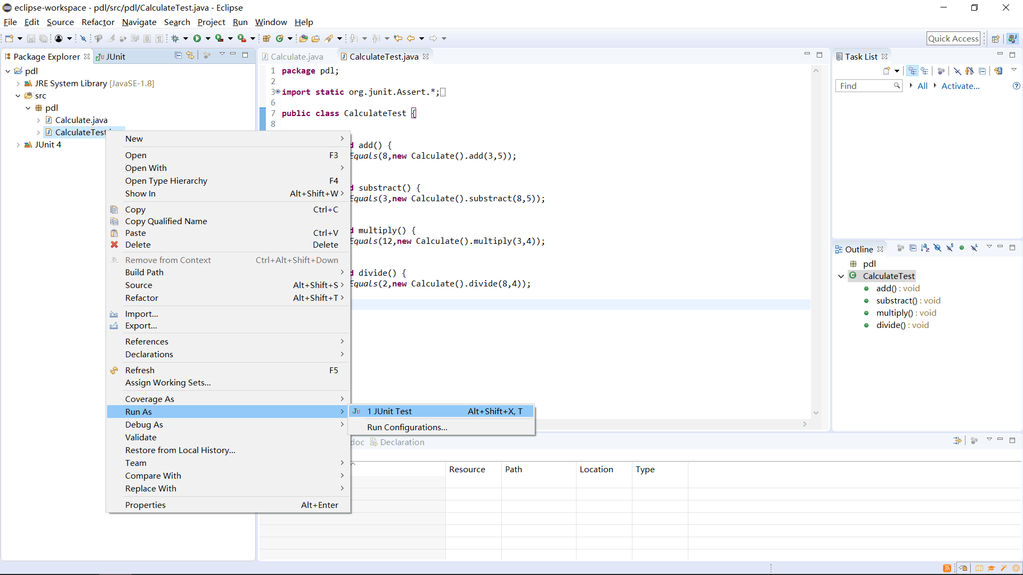Click the Save All toolbar icon

44,38
